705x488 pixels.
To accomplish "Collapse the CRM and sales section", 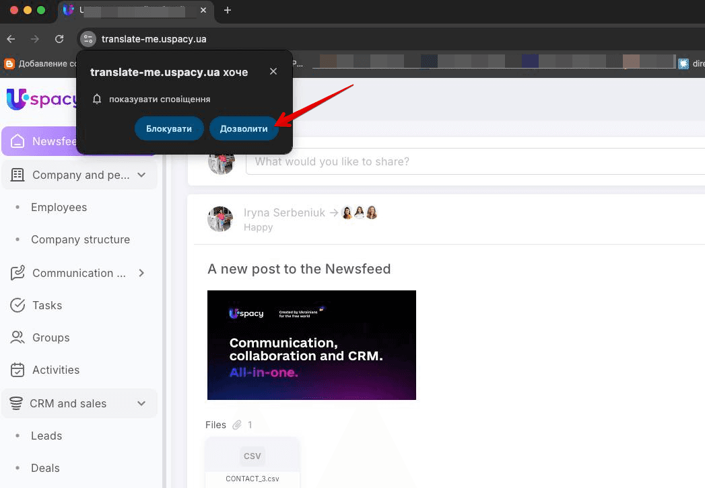I will pyautogui.click(x=141, y=403).
